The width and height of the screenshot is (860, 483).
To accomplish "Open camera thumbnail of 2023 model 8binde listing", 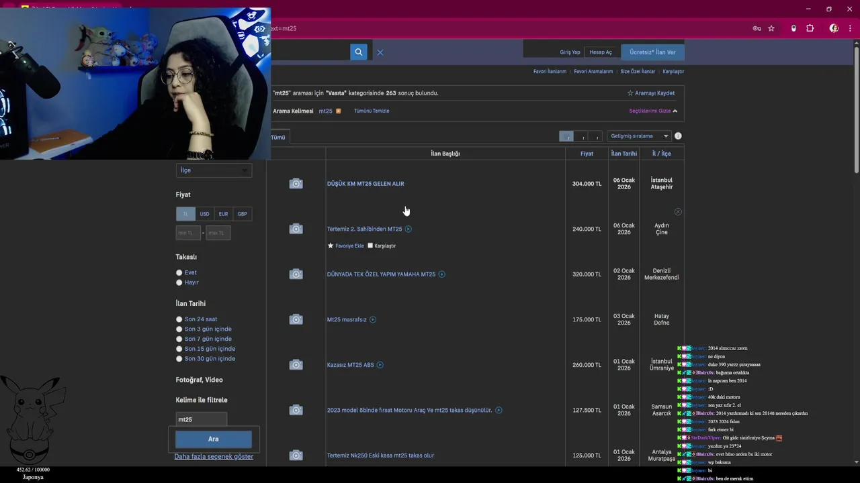I will (x=296, y=410).
